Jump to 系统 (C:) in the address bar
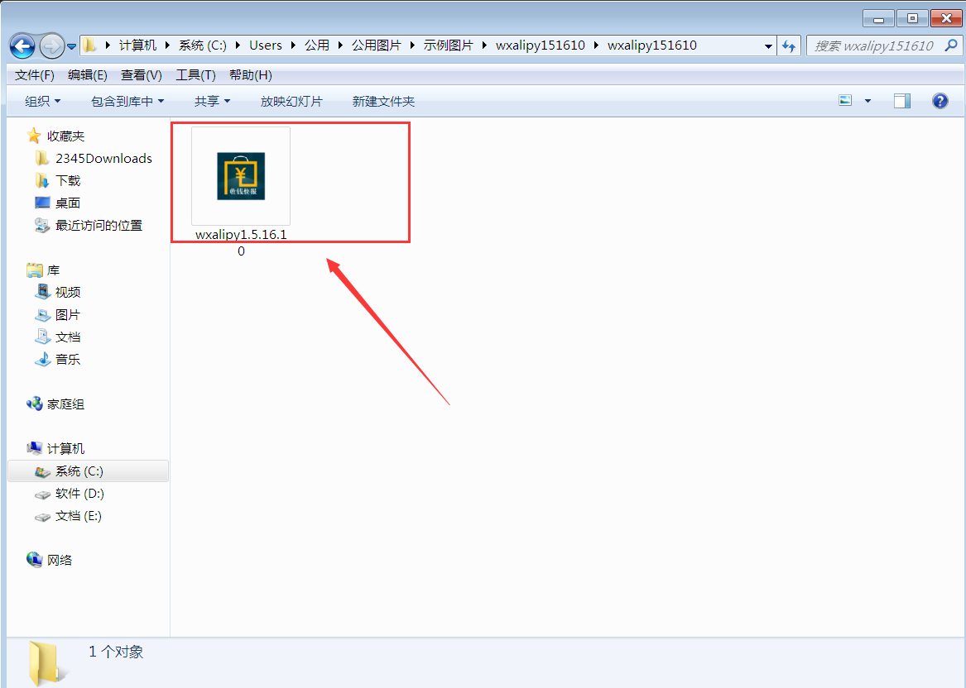 click(203, 45)
